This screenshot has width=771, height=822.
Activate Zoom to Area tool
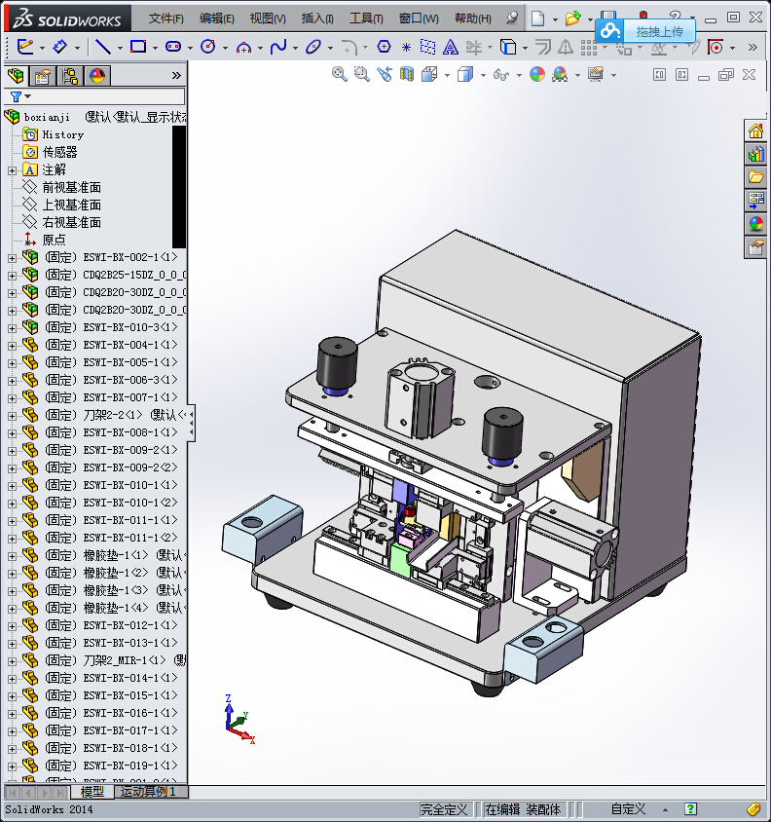click(x=362, y=74)
